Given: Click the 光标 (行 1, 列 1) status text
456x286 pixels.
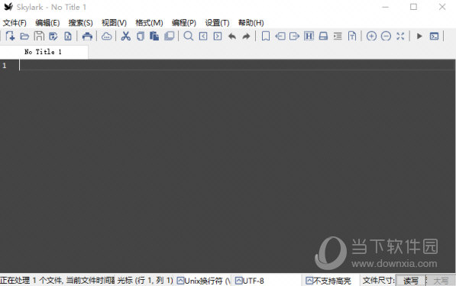Looking at the screenshot, I should point(145,281).
